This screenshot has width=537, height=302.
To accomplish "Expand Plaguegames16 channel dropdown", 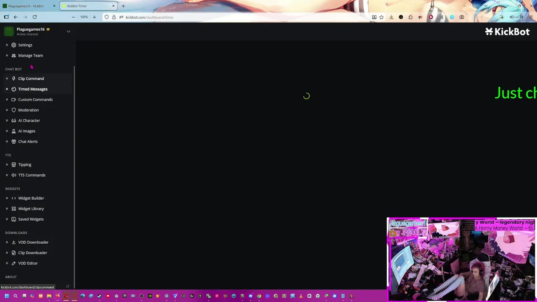I will [68, 31].
